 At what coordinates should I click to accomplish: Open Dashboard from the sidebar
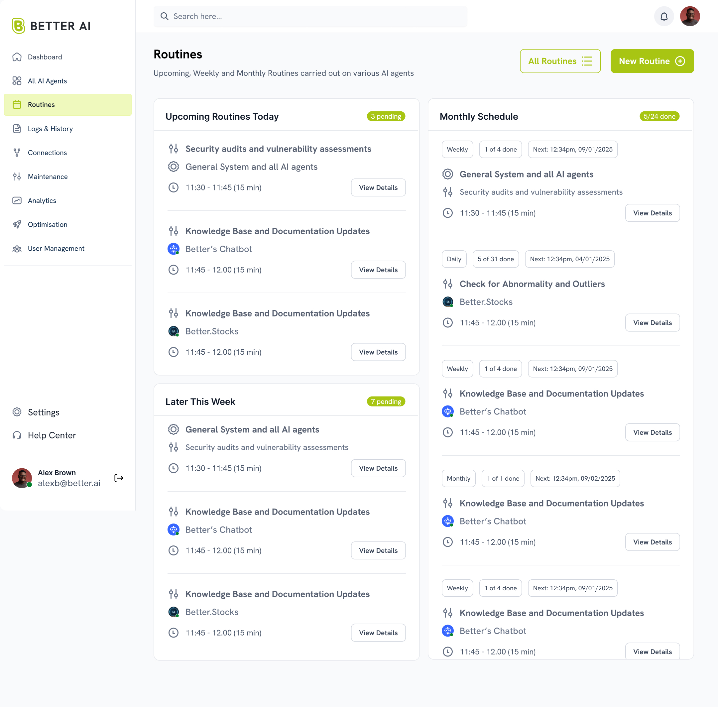45,57
